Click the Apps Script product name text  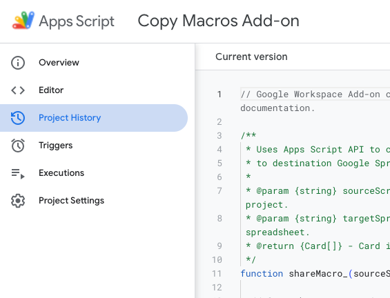pos(77,21)
